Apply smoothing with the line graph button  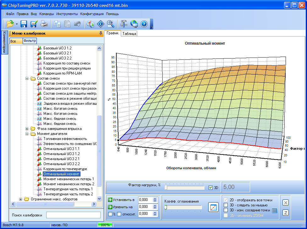coord(213,208)
